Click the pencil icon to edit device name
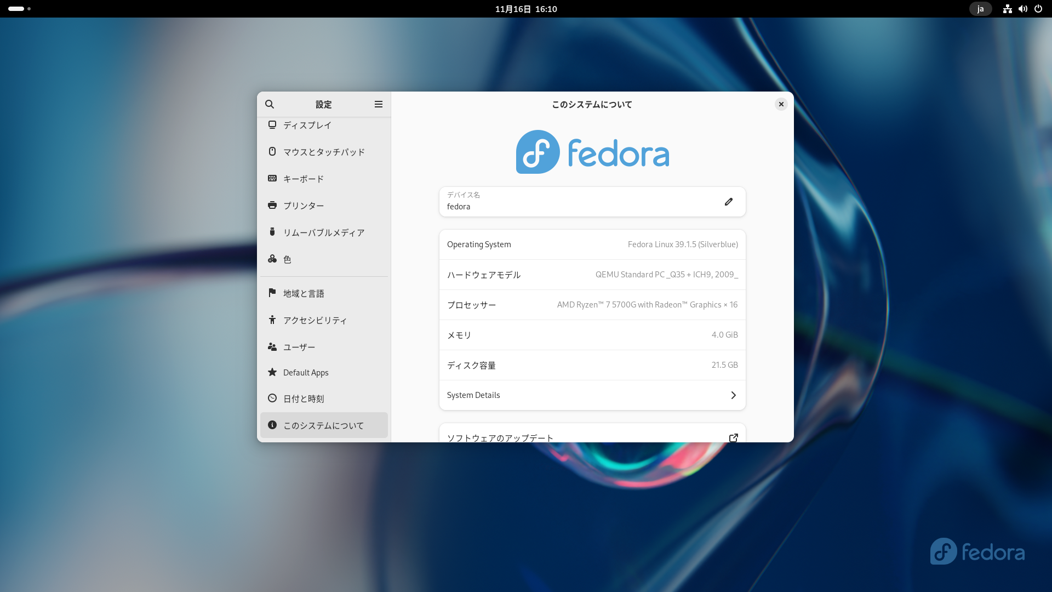Viewport: 1052px width, 592px height. [x=728, y=202]
